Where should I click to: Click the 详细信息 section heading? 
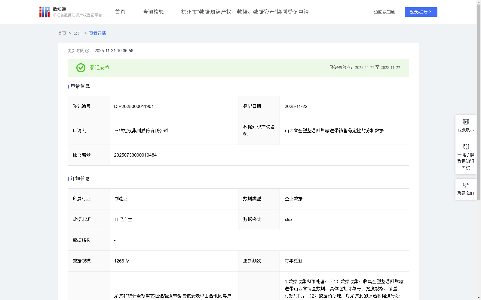80,179
